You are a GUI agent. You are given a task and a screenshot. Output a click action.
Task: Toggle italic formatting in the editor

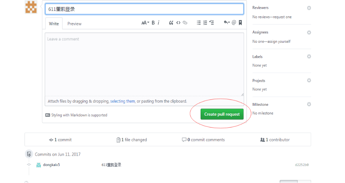coord(158,23)
